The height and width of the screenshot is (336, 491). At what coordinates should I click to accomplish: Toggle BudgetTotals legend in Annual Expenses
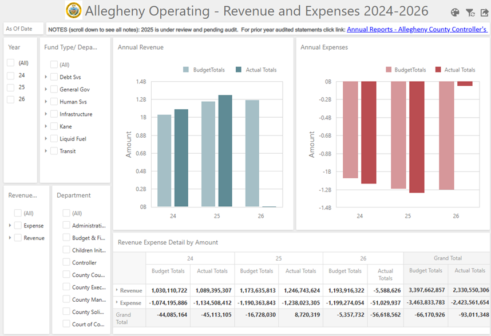pyautogui.click(x=406, y=70)
